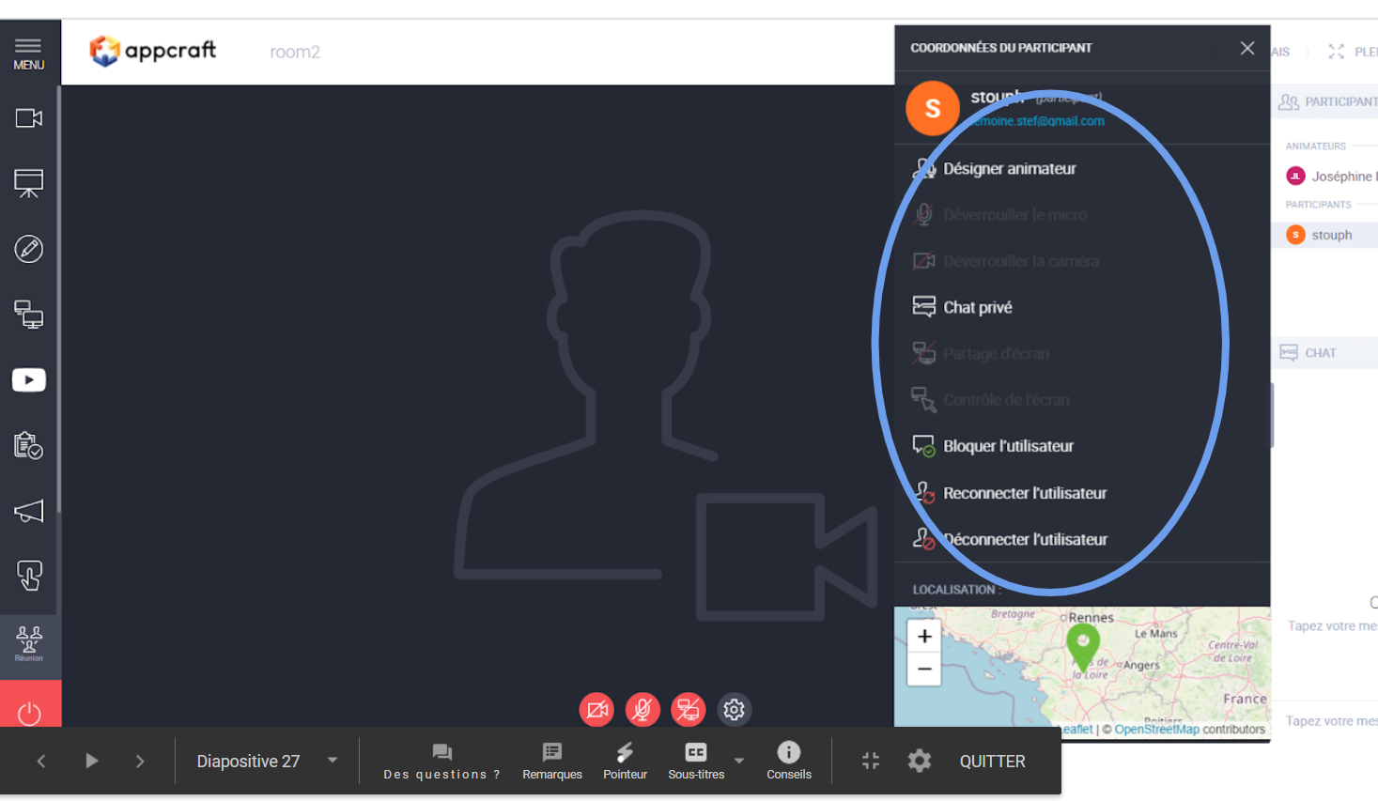The height and width of the screenshot is (801, 1378).
Task: Toggle the screen share disabled button
Action: pyautogui.click(x=689, y=710)
